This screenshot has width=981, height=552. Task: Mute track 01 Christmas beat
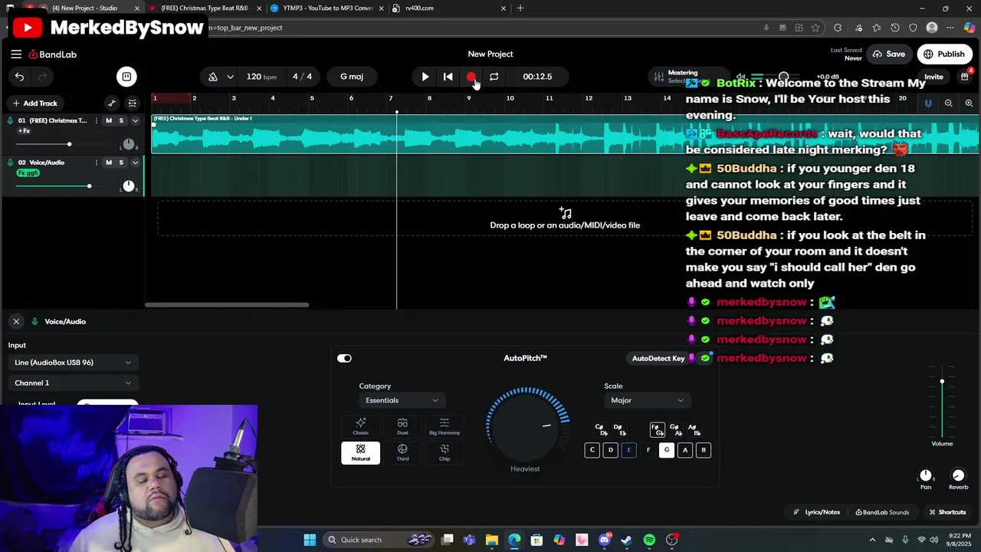coord(109,120)
